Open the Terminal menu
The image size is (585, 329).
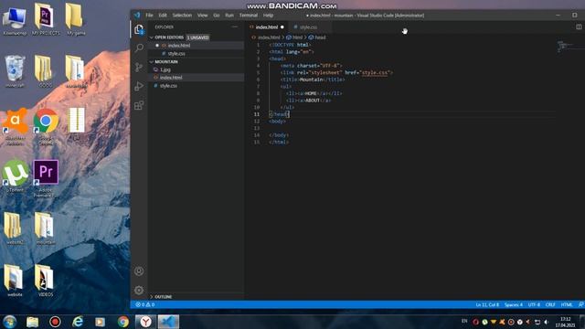[x=249, y=16]
